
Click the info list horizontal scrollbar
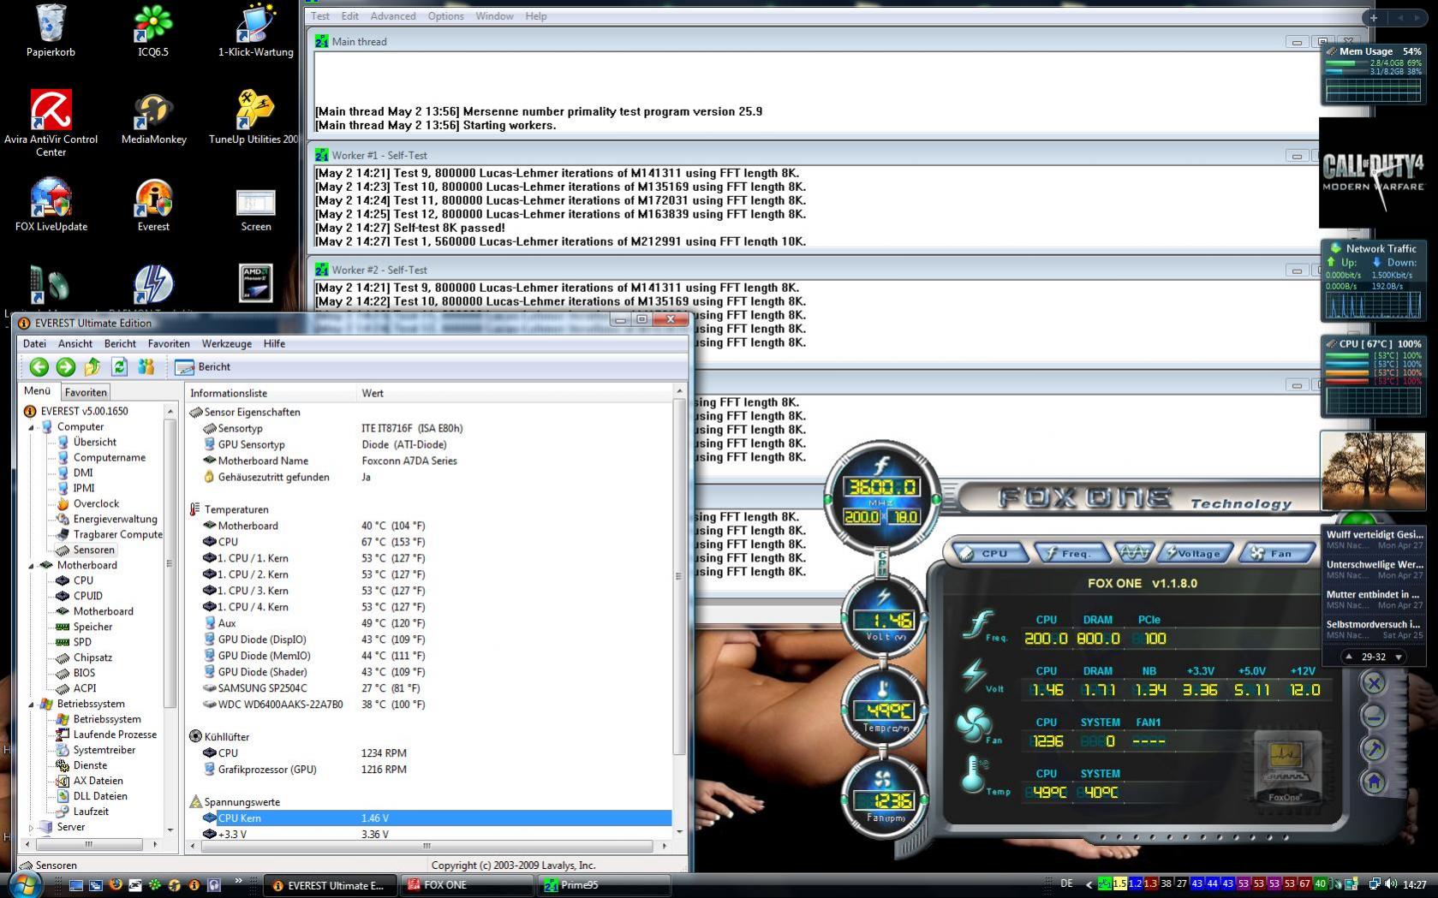pyautogui.click(x=427, y=846)
